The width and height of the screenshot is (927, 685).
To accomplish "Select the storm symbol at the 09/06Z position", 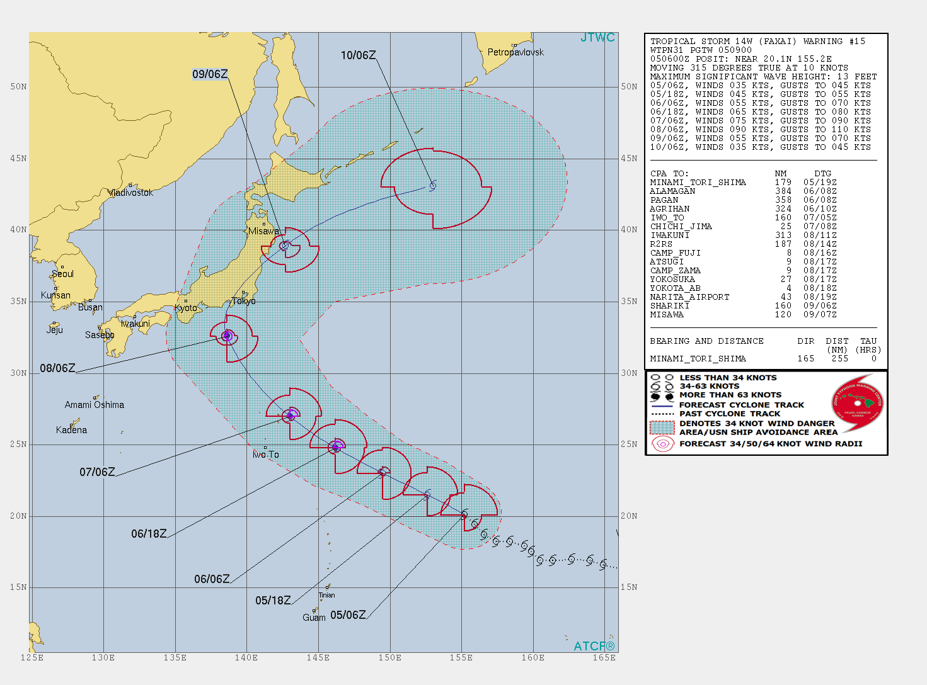I will point(285,246).
